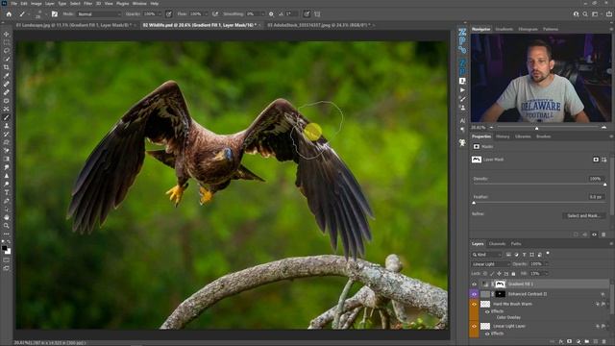Hide the Hard Mix Brush Warm layer
Screen dimensions: 615x346
(x=474, y=304)
